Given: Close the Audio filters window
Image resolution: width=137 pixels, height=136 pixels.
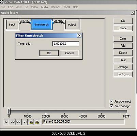Looking at the screenshot, I should 133,13.
